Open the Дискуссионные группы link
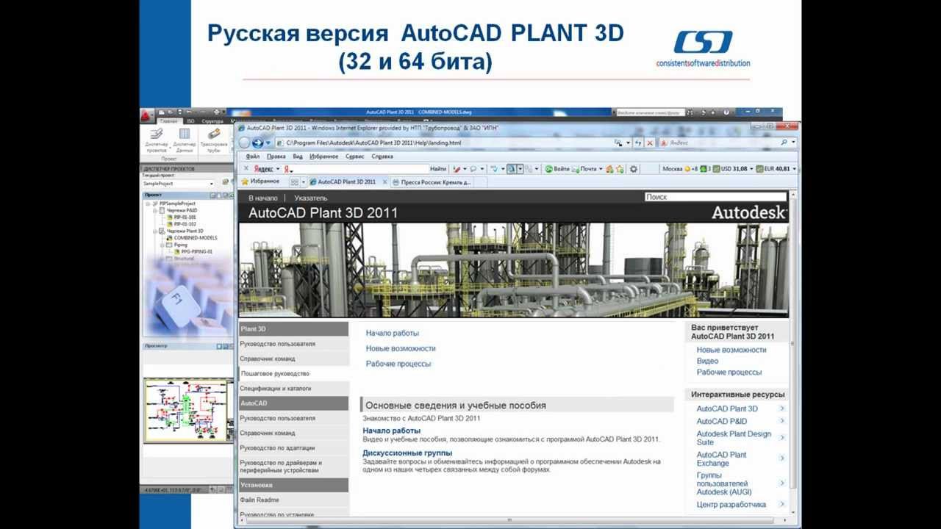This screenshot has width=941, height=529. (x=407, y=453)
